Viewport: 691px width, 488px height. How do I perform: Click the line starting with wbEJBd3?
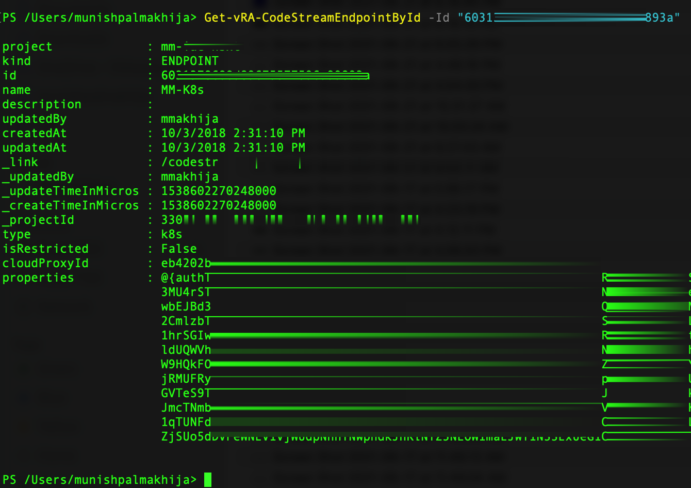coord(426,307)
